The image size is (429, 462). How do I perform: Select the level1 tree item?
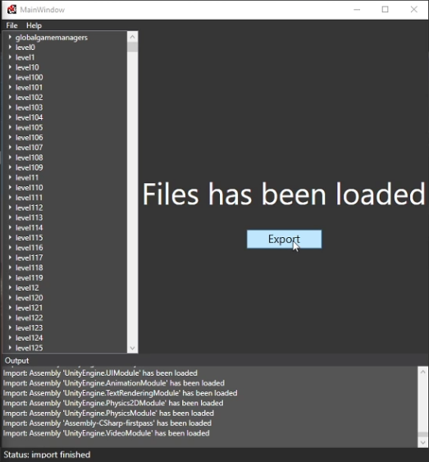point(25,57)
